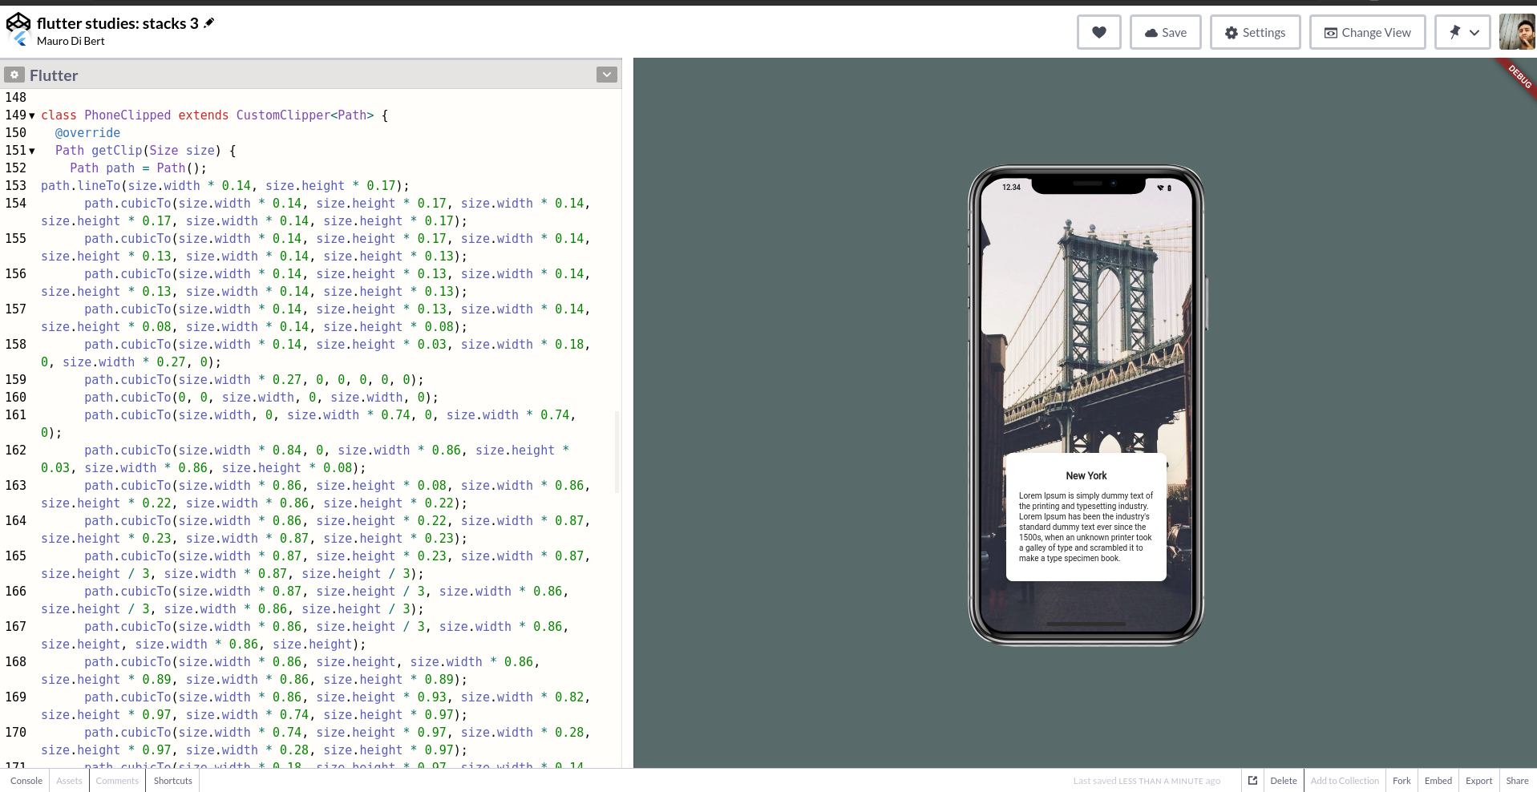Open Mauro Di Bert's profile link
The image size is (1537, 792).
point(71,41)
